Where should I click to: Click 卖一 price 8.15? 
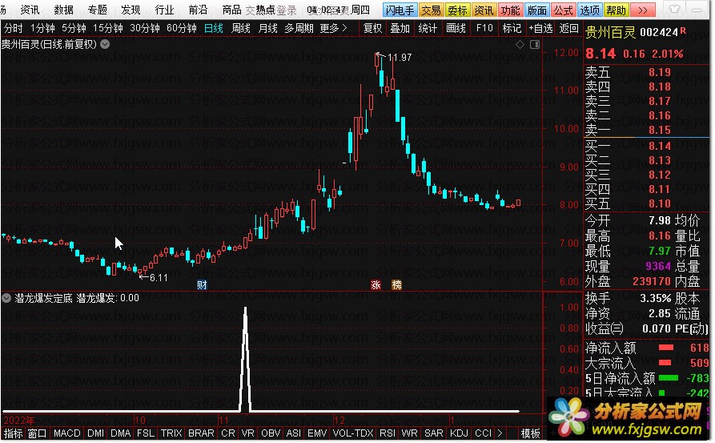tap(660, 130)
